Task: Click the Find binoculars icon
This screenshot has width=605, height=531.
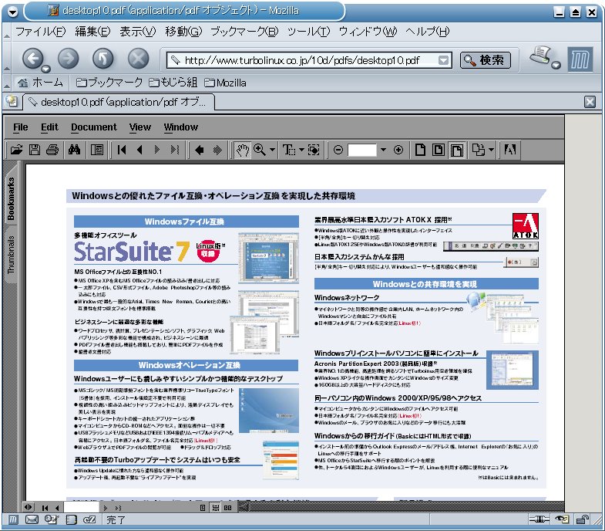Action: pyautogui.click(x=74, y=150)
